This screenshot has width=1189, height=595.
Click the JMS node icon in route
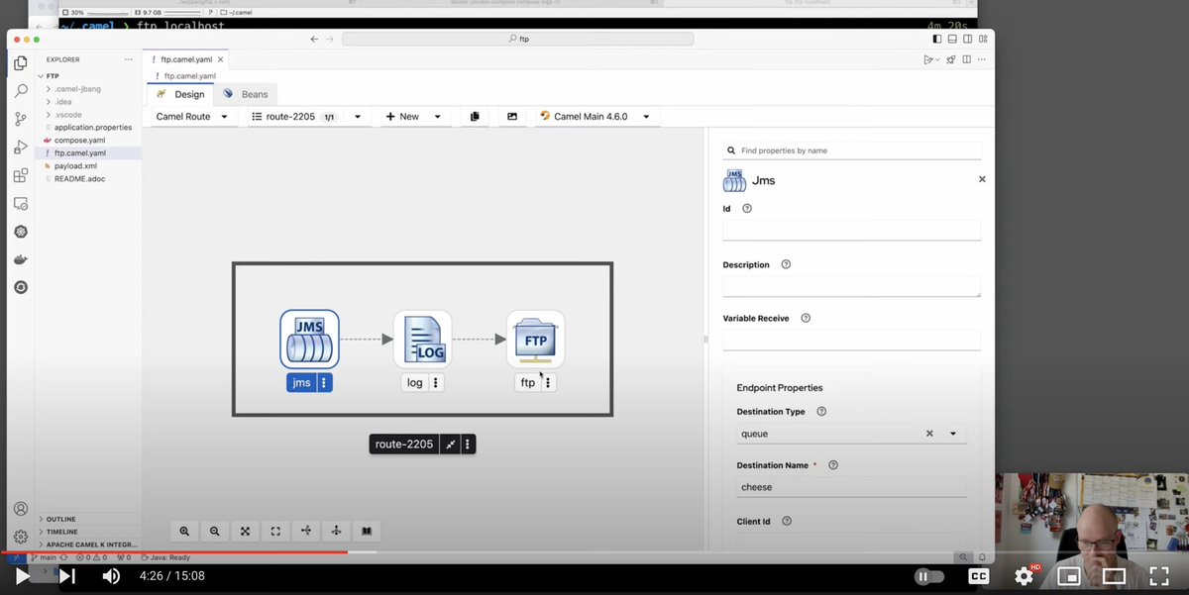tap(309, 339)
